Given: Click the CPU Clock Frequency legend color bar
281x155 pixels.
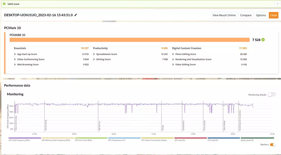Looking at the screenshot, I should tap(24, 138).
